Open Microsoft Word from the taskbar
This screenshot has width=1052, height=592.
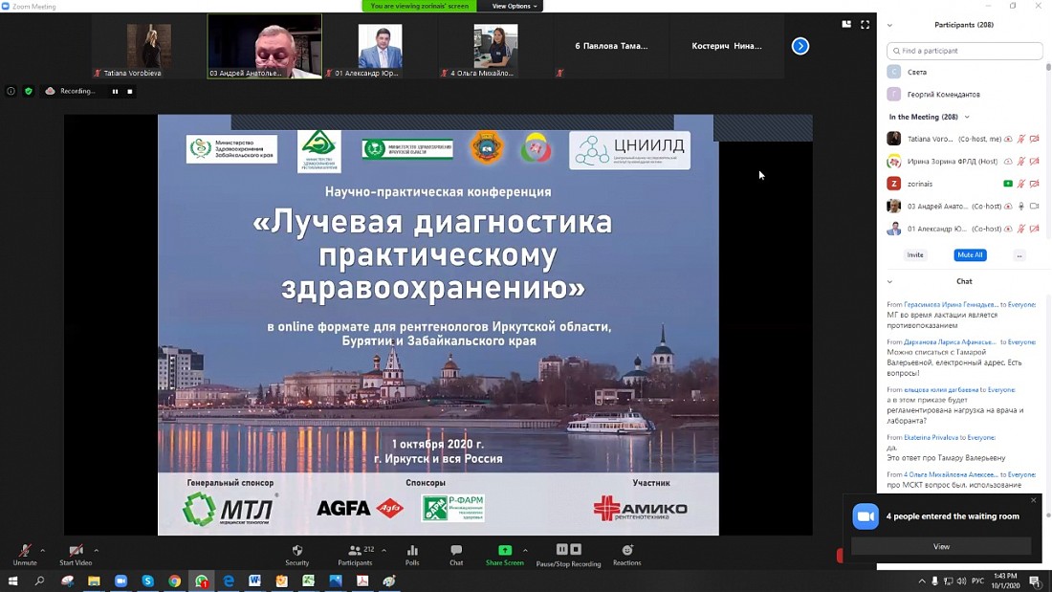pyautogui.click(x=255, y=581)
